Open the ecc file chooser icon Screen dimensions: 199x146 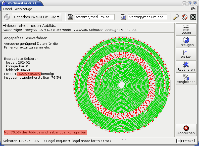pos(123,17)
